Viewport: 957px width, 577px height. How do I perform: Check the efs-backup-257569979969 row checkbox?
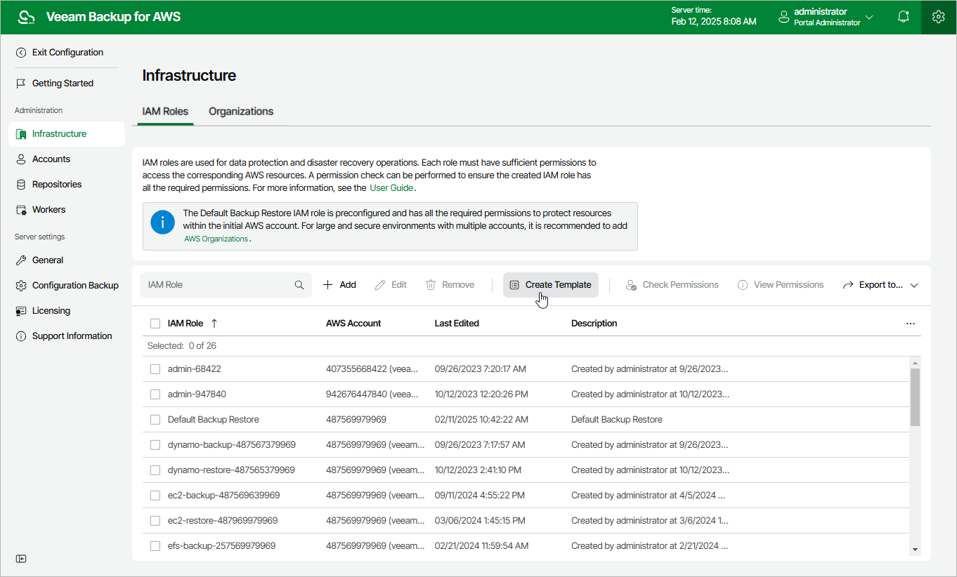(155, 546)
